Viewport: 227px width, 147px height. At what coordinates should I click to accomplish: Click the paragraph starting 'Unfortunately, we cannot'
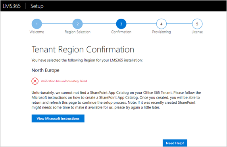[116, 100]
